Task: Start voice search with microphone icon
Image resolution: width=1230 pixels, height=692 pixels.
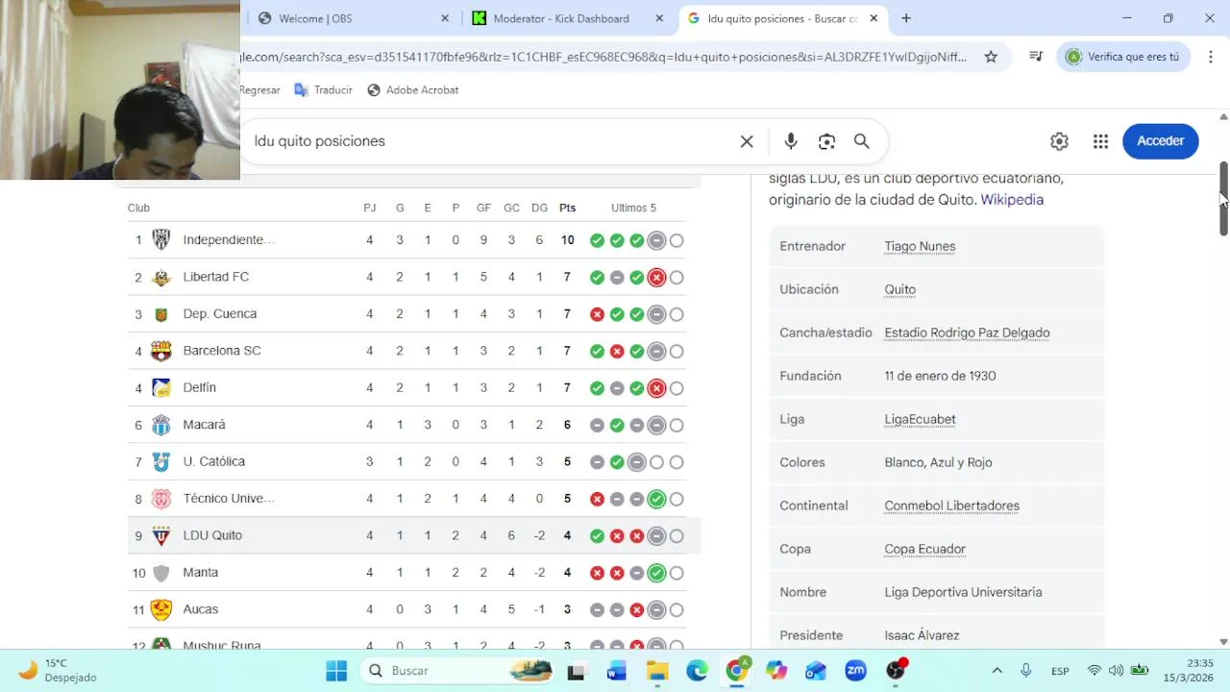Action: [x=791, y=141]
